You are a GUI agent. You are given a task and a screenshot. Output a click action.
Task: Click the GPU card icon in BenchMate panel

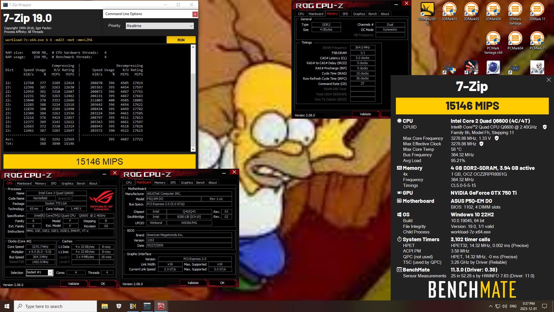click(x=399, y=193)
